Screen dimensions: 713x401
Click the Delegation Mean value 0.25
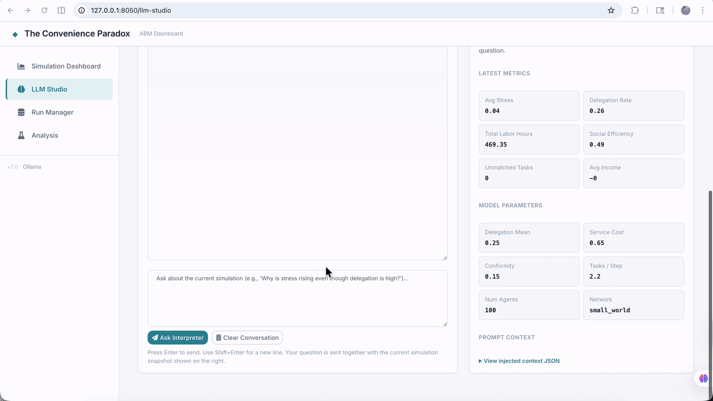492,243
